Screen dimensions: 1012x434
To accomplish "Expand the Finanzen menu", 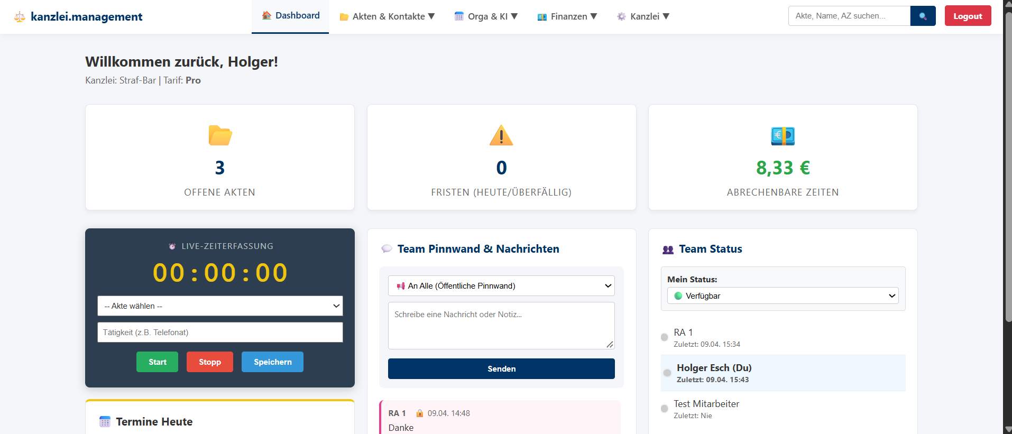I will pos(567,16).
